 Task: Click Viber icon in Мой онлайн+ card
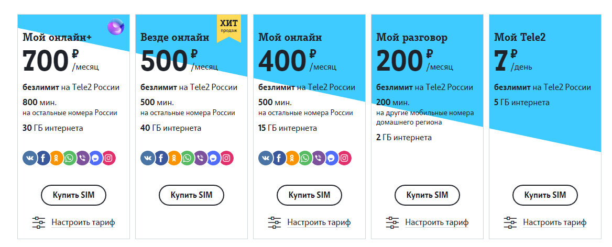[83, 158]
